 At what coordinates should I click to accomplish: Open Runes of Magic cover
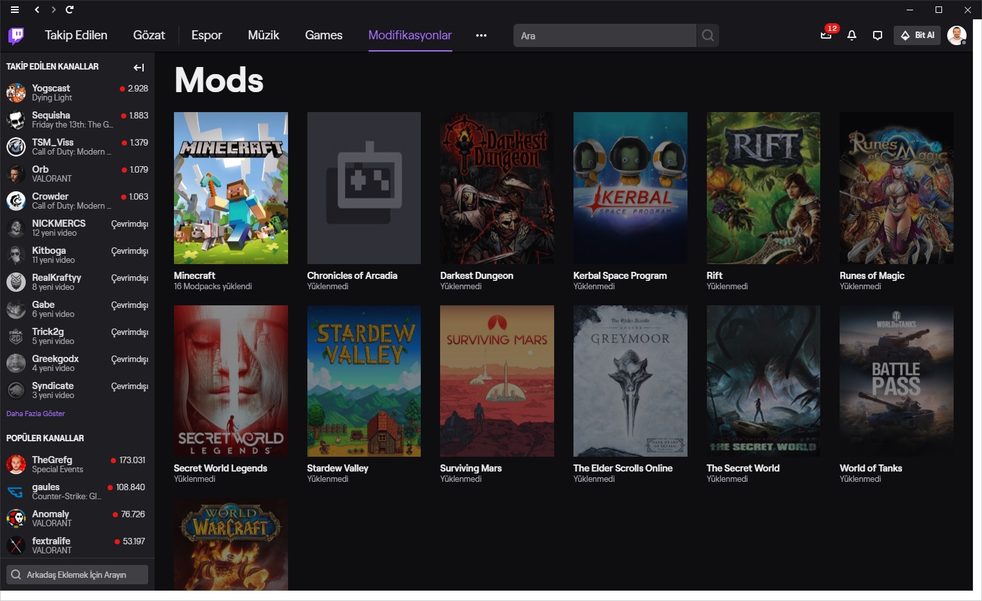896,188
